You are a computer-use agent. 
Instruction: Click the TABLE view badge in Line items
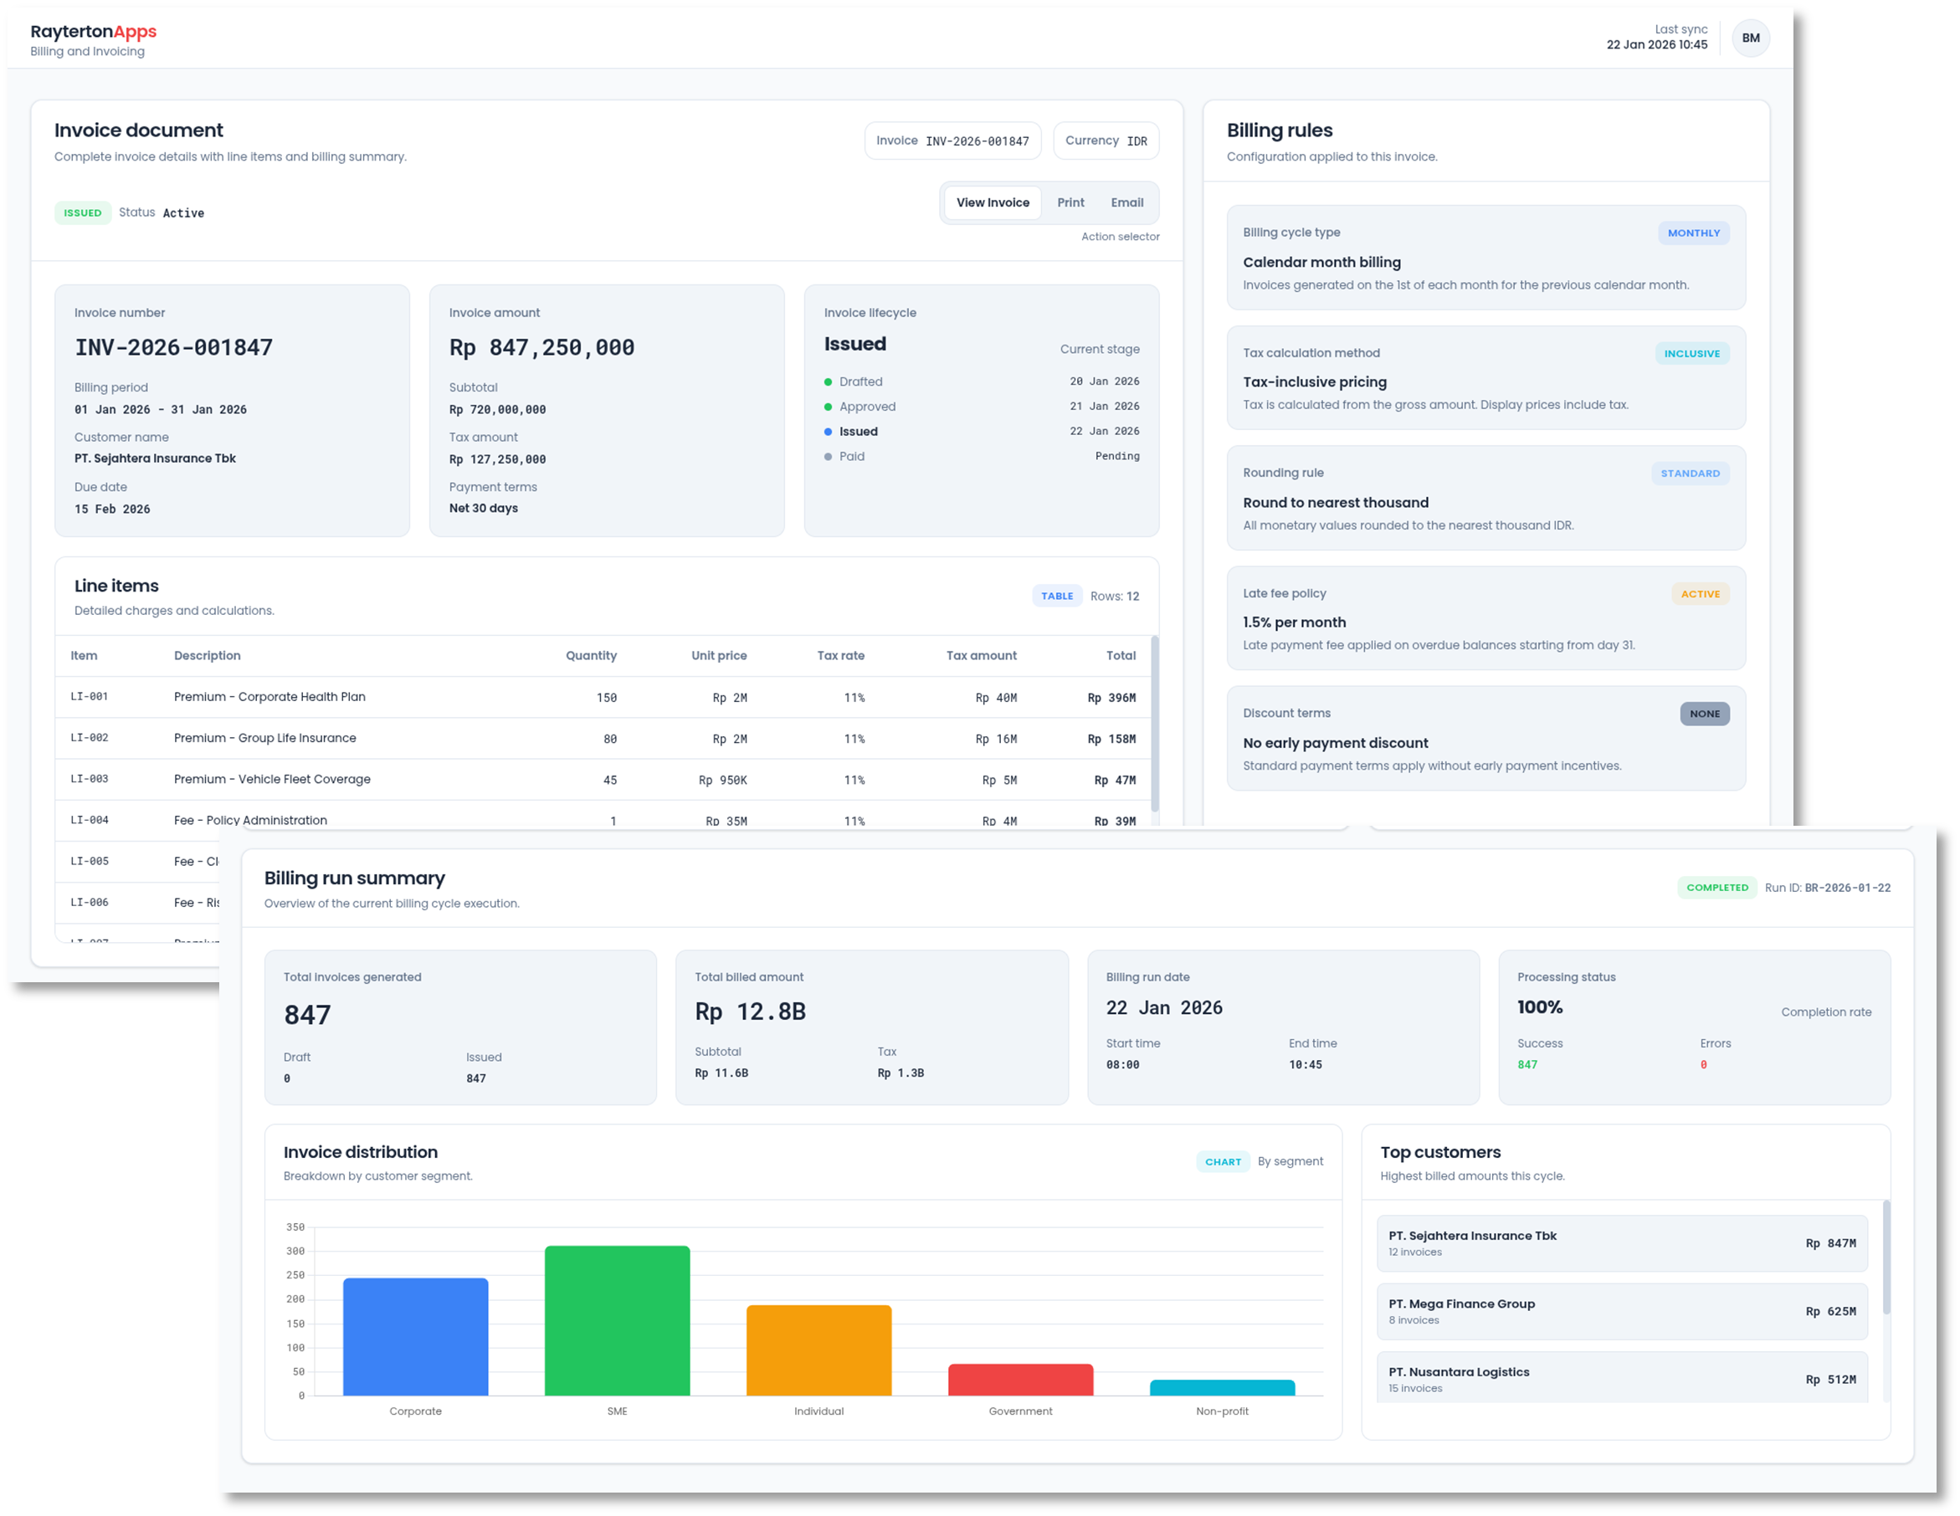click(x=1057, y=596)
